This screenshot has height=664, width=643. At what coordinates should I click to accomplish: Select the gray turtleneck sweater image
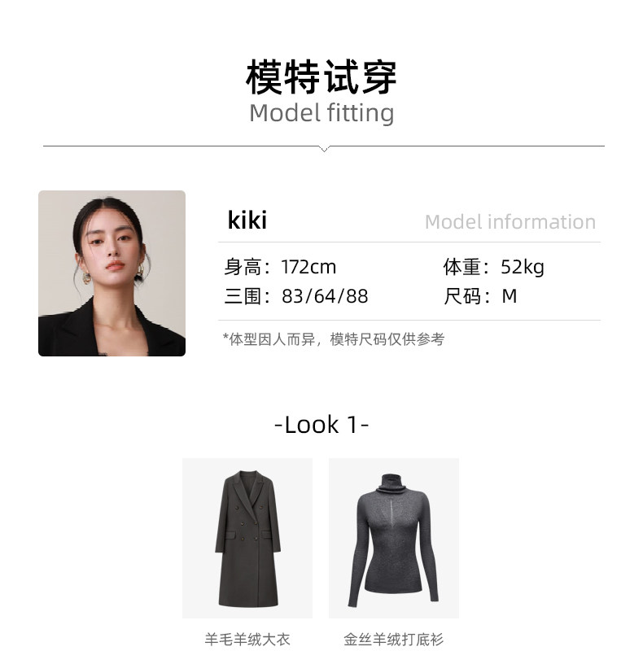pyautogui.click(x=394, y=538)
